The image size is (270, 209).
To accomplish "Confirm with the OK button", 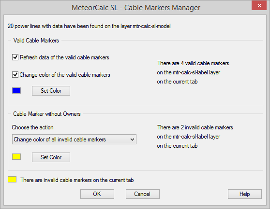I will [97, 194].
